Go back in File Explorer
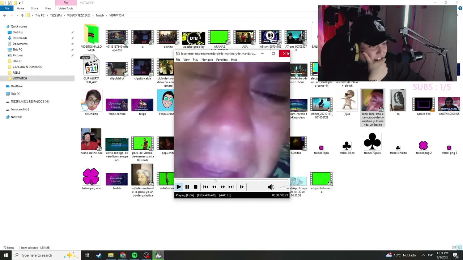The image size is (463, 260). pyautogui.click(x=4, y=15)
